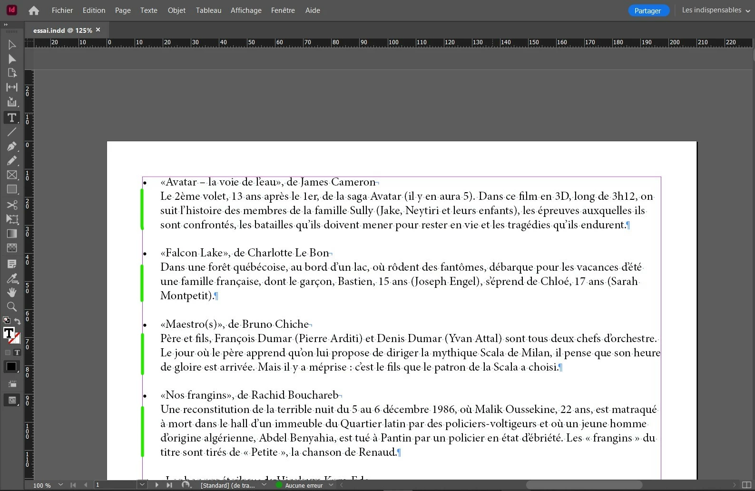The image size is (755, 491).
Task: Click the Partager button
Action: (648, 10)
